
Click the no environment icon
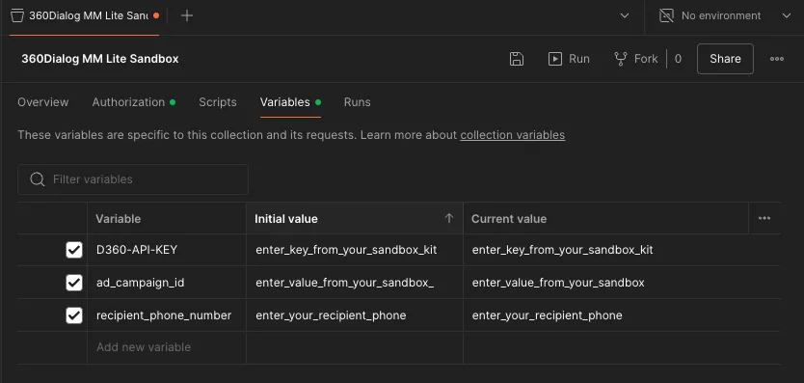click(666, 15)
